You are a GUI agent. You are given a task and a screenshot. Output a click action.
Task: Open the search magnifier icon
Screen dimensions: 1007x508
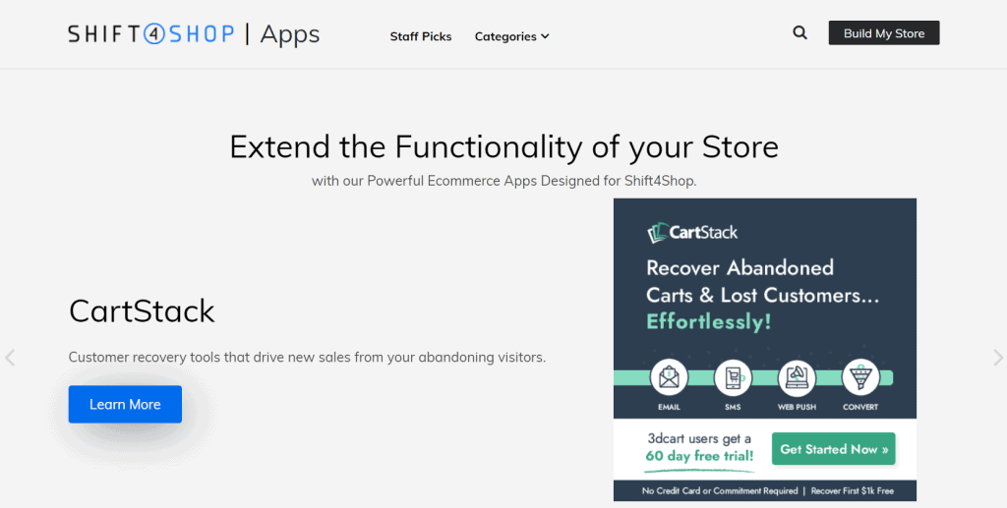(x=800, y=32)
